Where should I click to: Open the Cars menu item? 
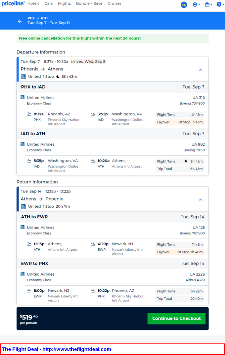(x=49, y=3)
